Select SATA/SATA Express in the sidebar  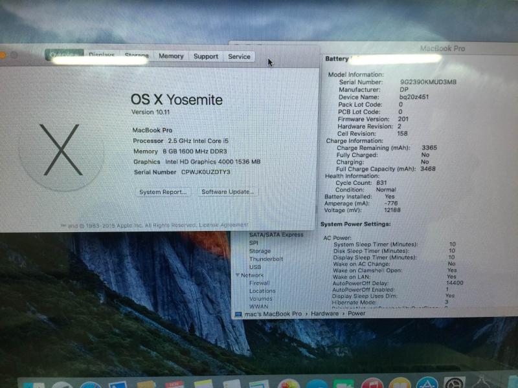(276, 235)
